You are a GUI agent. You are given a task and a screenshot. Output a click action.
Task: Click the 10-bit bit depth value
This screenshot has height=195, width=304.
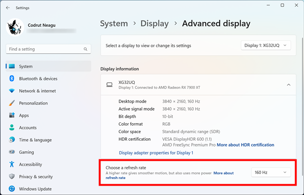pyautogui.click(x=167, y=116)
